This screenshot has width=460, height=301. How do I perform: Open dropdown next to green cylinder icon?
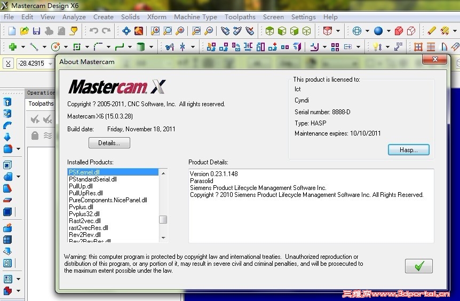[151, 47]
